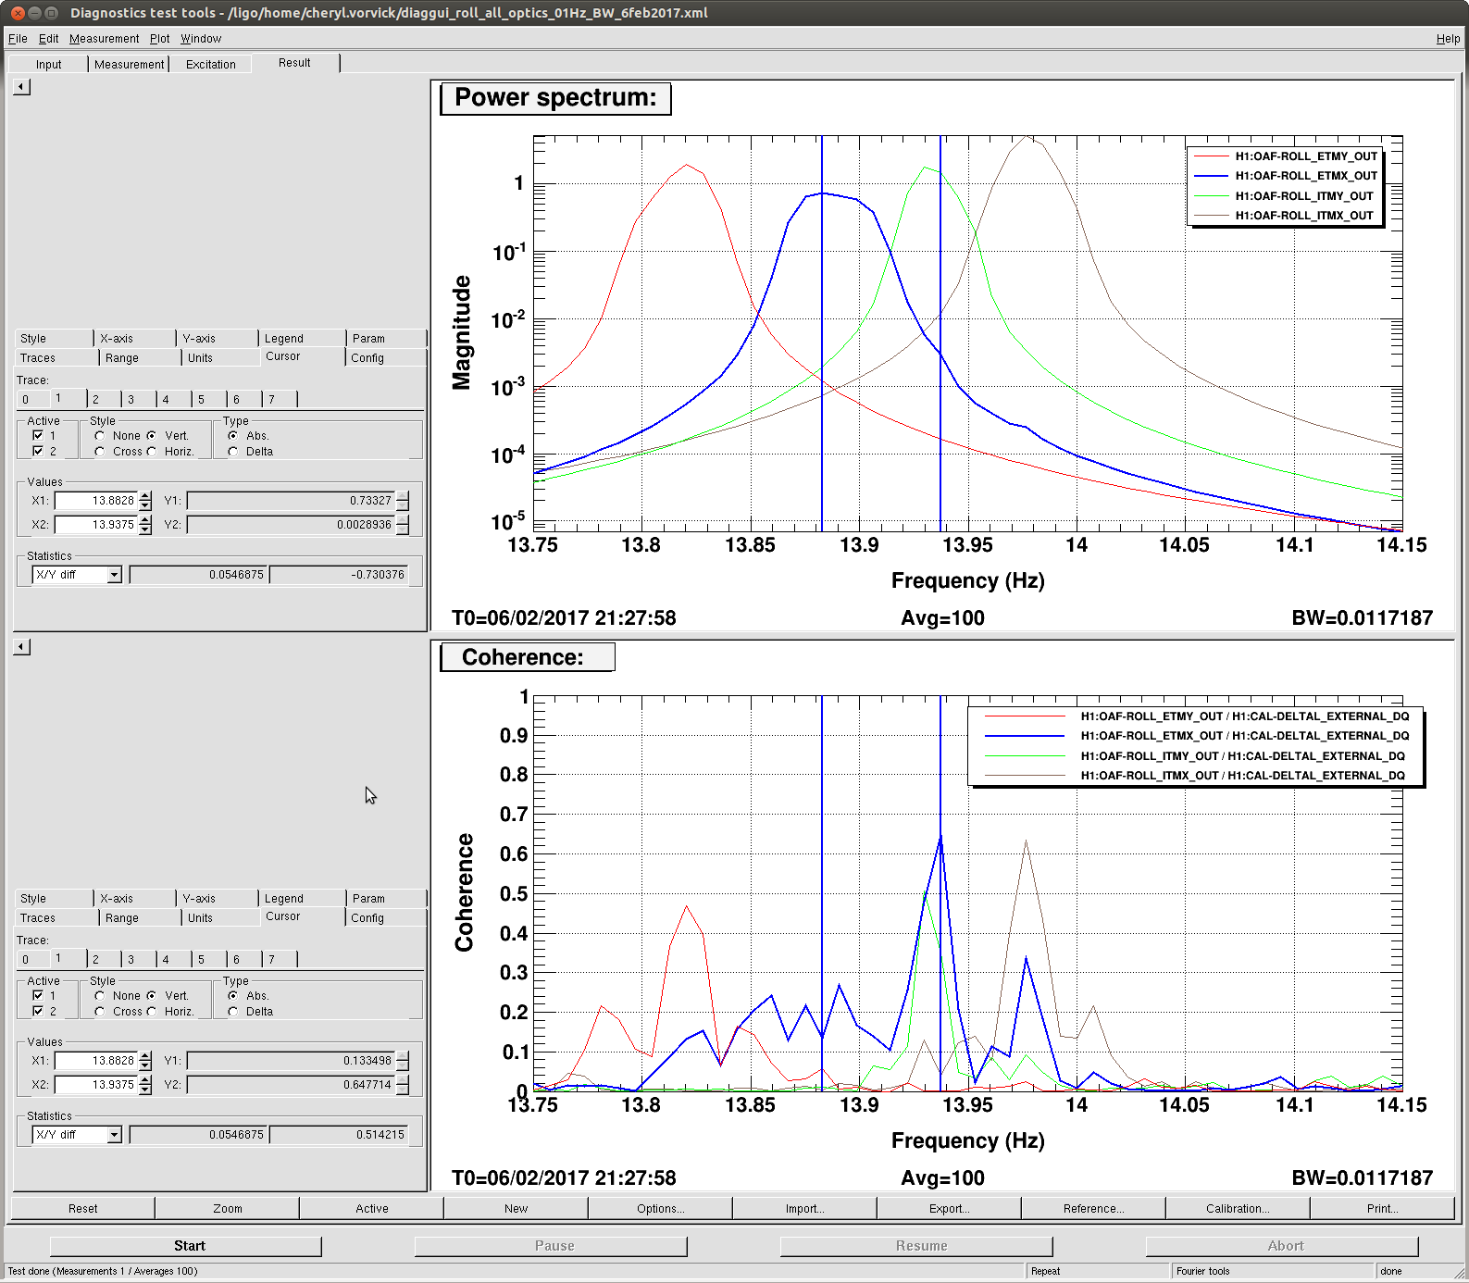Increment the X1 stepper in lower panel

click(145, 1056)
